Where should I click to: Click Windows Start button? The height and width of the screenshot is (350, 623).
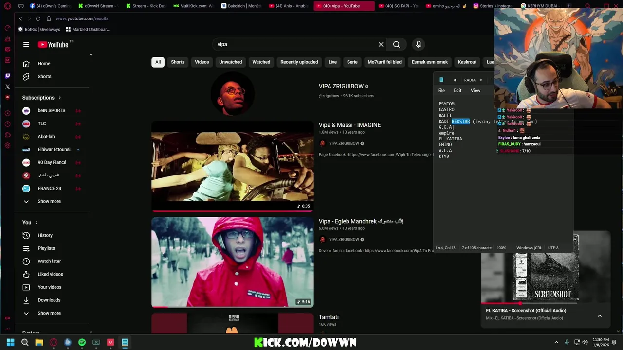[x=10, y=342]
